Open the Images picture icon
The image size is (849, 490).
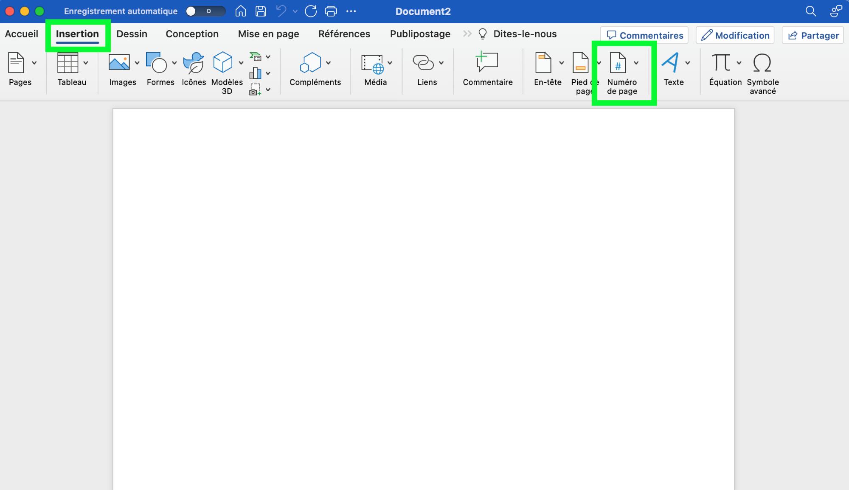click(x=119, y=63)
